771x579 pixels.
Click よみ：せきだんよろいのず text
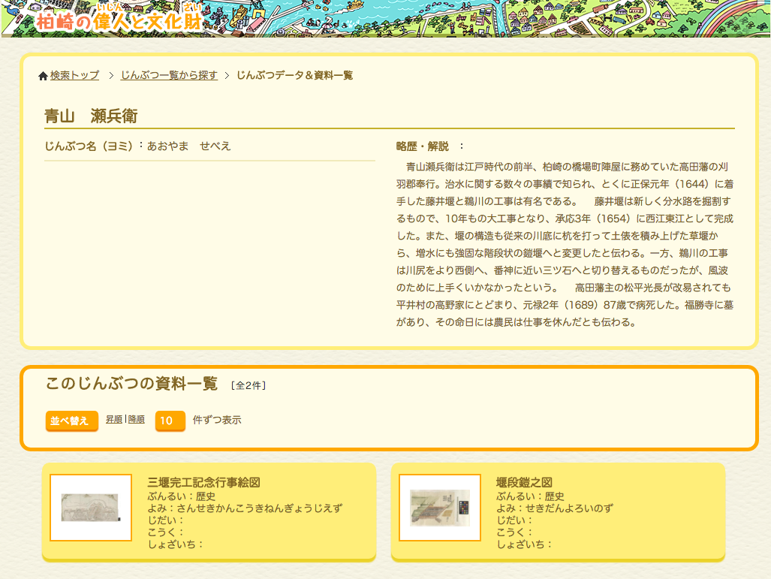555,508
